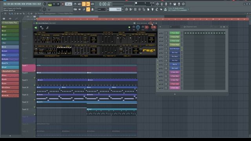Click the FL Studio version available notice
The image size is (251, 141).
[178, 9]
